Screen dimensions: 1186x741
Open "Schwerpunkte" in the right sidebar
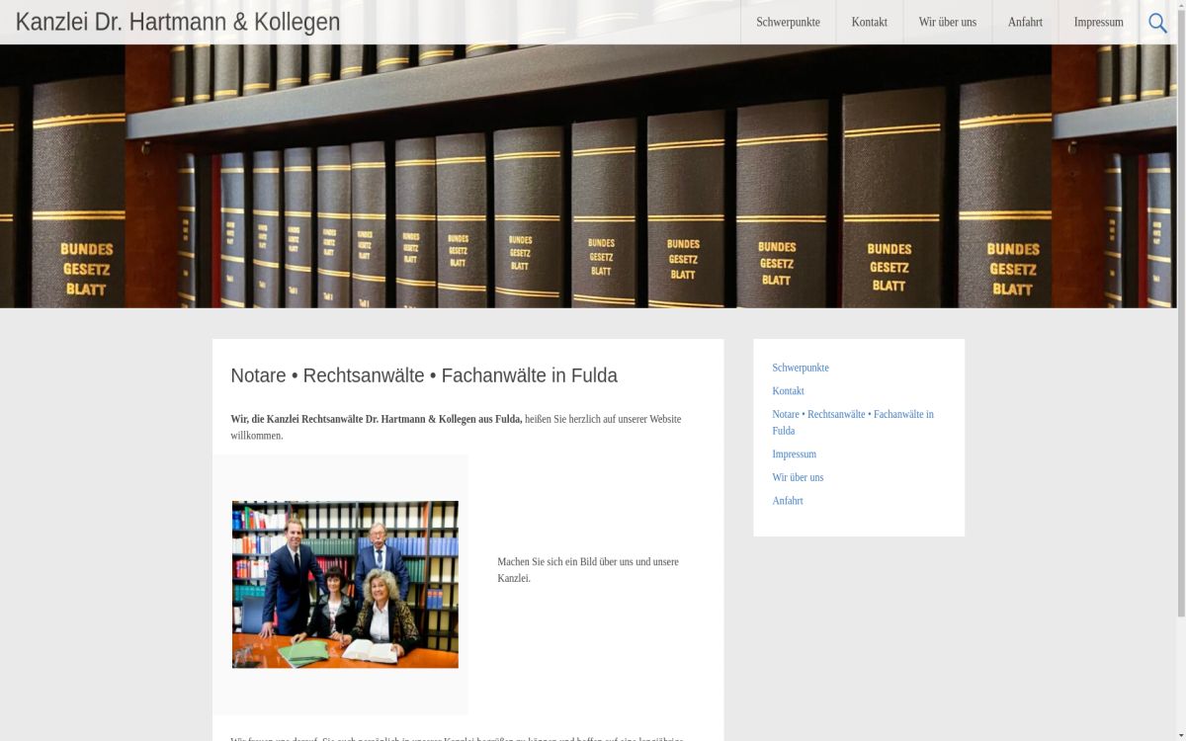point(800,367)
